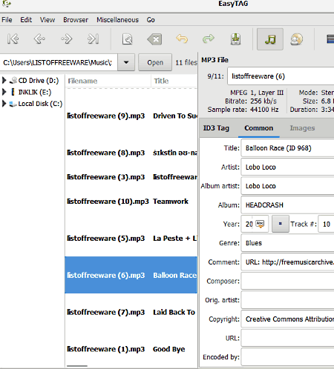Click the Album artist field
This screenshot has height=369, width=334.
[288, 186]
